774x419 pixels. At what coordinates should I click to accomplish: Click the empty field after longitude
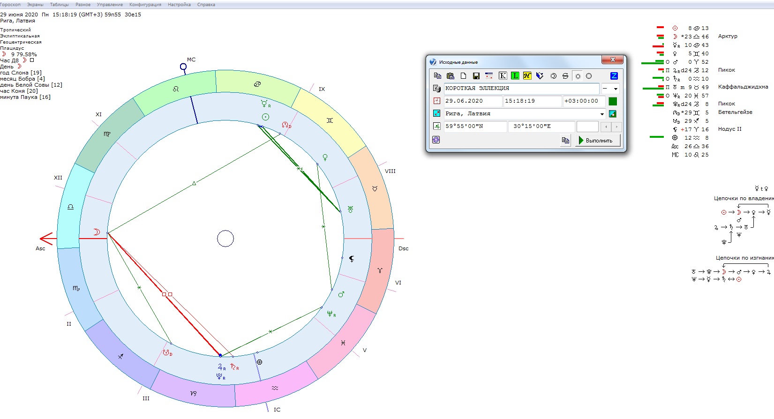(x=587, y=127)
